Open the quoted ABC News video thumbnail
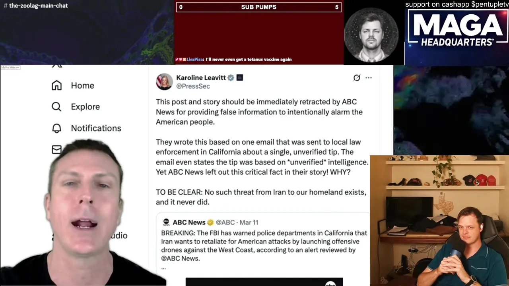The height and width of the screenshot is (286, 509). (x=264, y=282)
